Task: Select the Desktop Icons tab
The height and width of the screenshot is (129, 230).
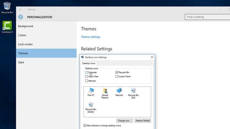Action: [89, 63]
